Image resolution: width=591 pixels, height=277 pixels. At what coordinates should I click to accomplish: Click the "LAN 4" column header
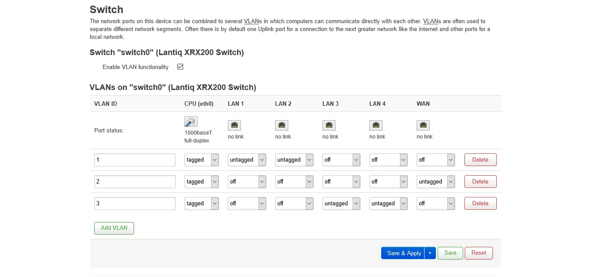[x=377, y=104]
